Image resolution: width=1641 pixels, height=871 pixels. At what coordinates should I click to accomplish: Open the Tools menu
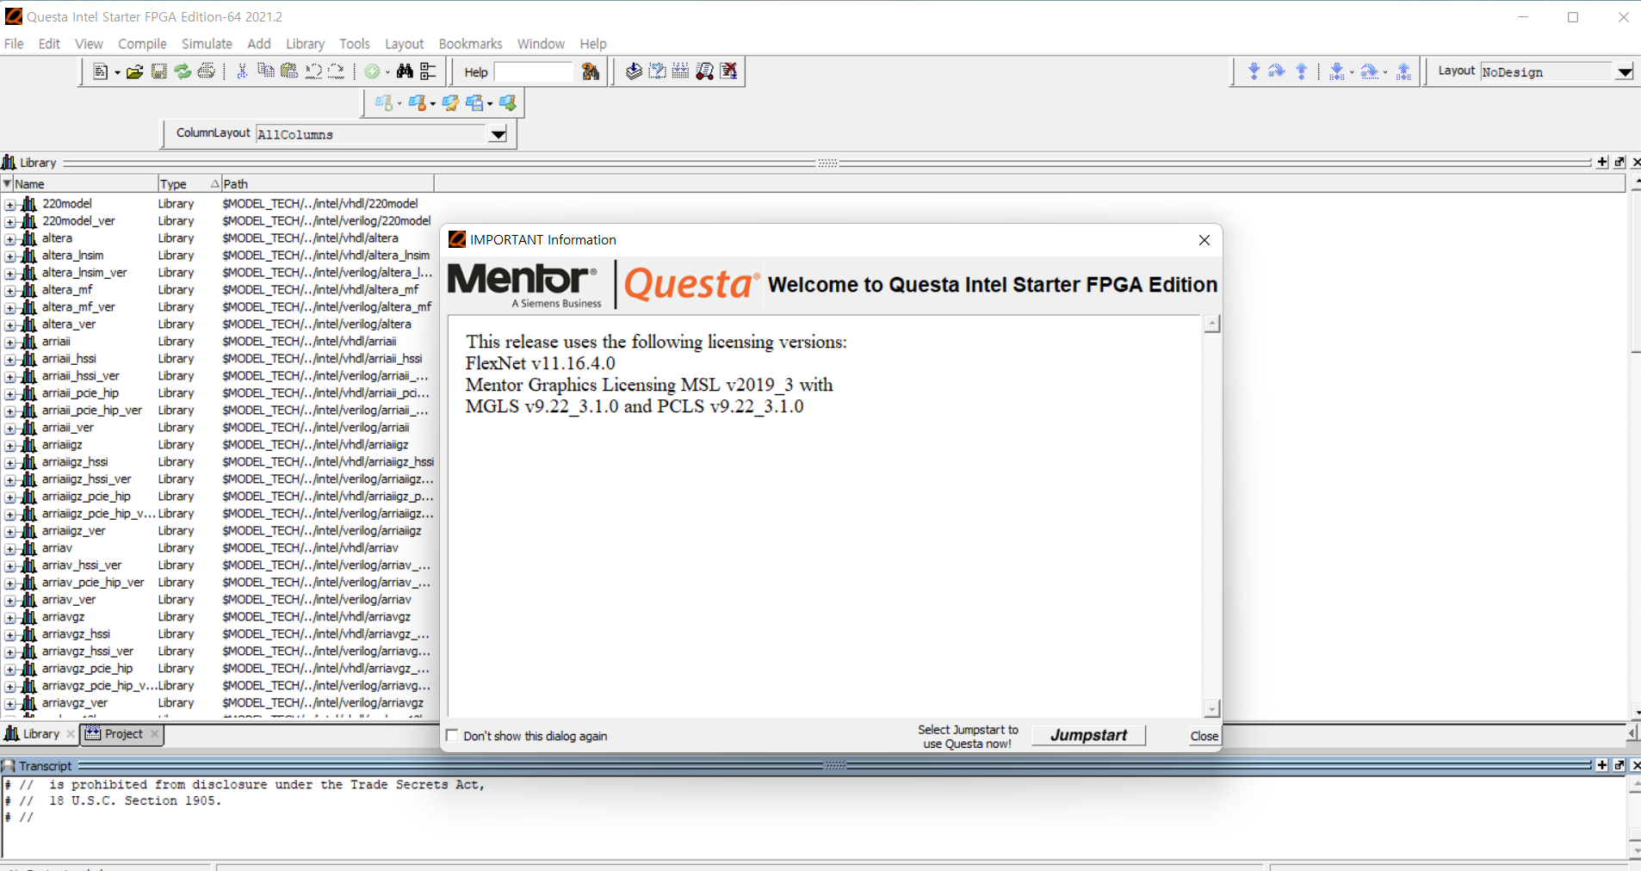[354, 44]
